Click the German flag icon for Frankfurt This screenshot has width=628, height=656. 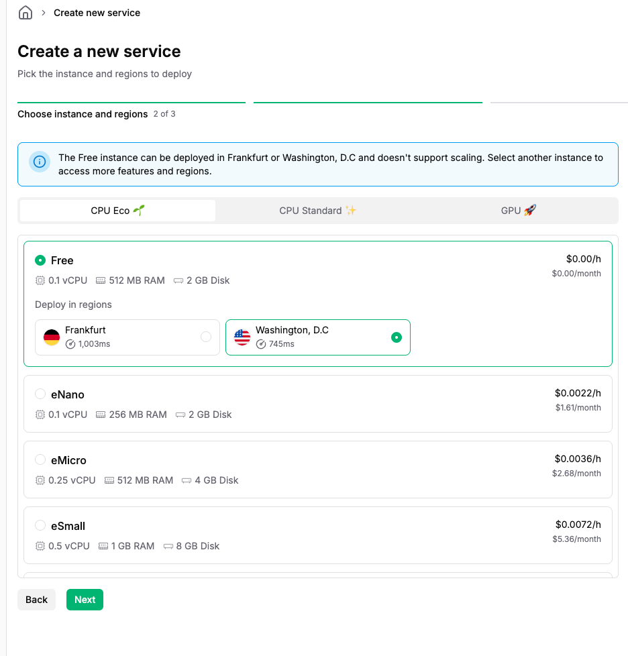tap(52, 337)
